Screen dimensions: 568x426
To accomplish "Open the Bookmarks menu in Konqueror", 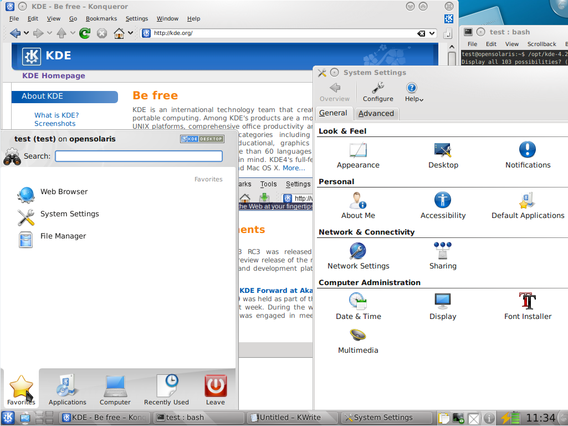I will point(101,18).
